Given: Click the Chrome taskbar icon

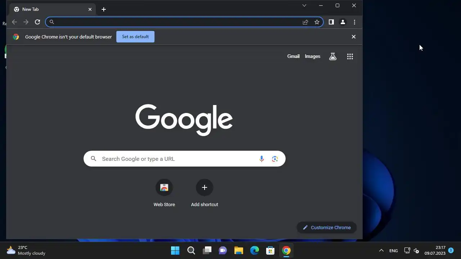Looking at the screenshot, I should [x=286, y=250].
